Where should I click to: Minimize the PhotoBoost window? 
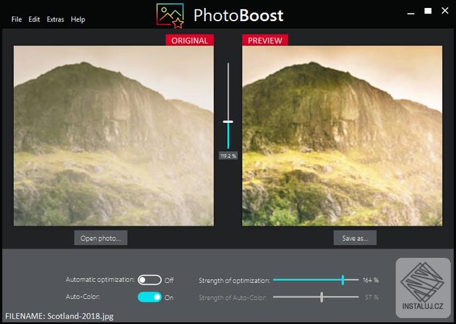point(410,13)
